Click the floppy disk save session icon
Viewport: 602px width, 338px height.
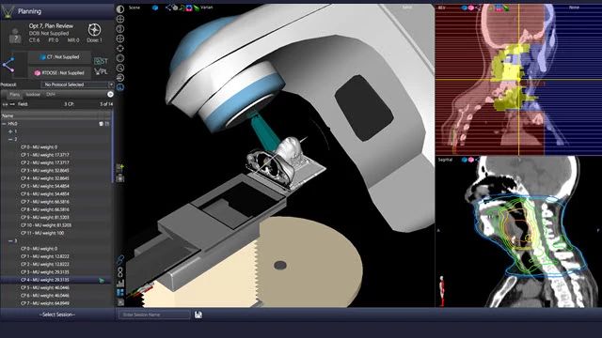(198, 315)
